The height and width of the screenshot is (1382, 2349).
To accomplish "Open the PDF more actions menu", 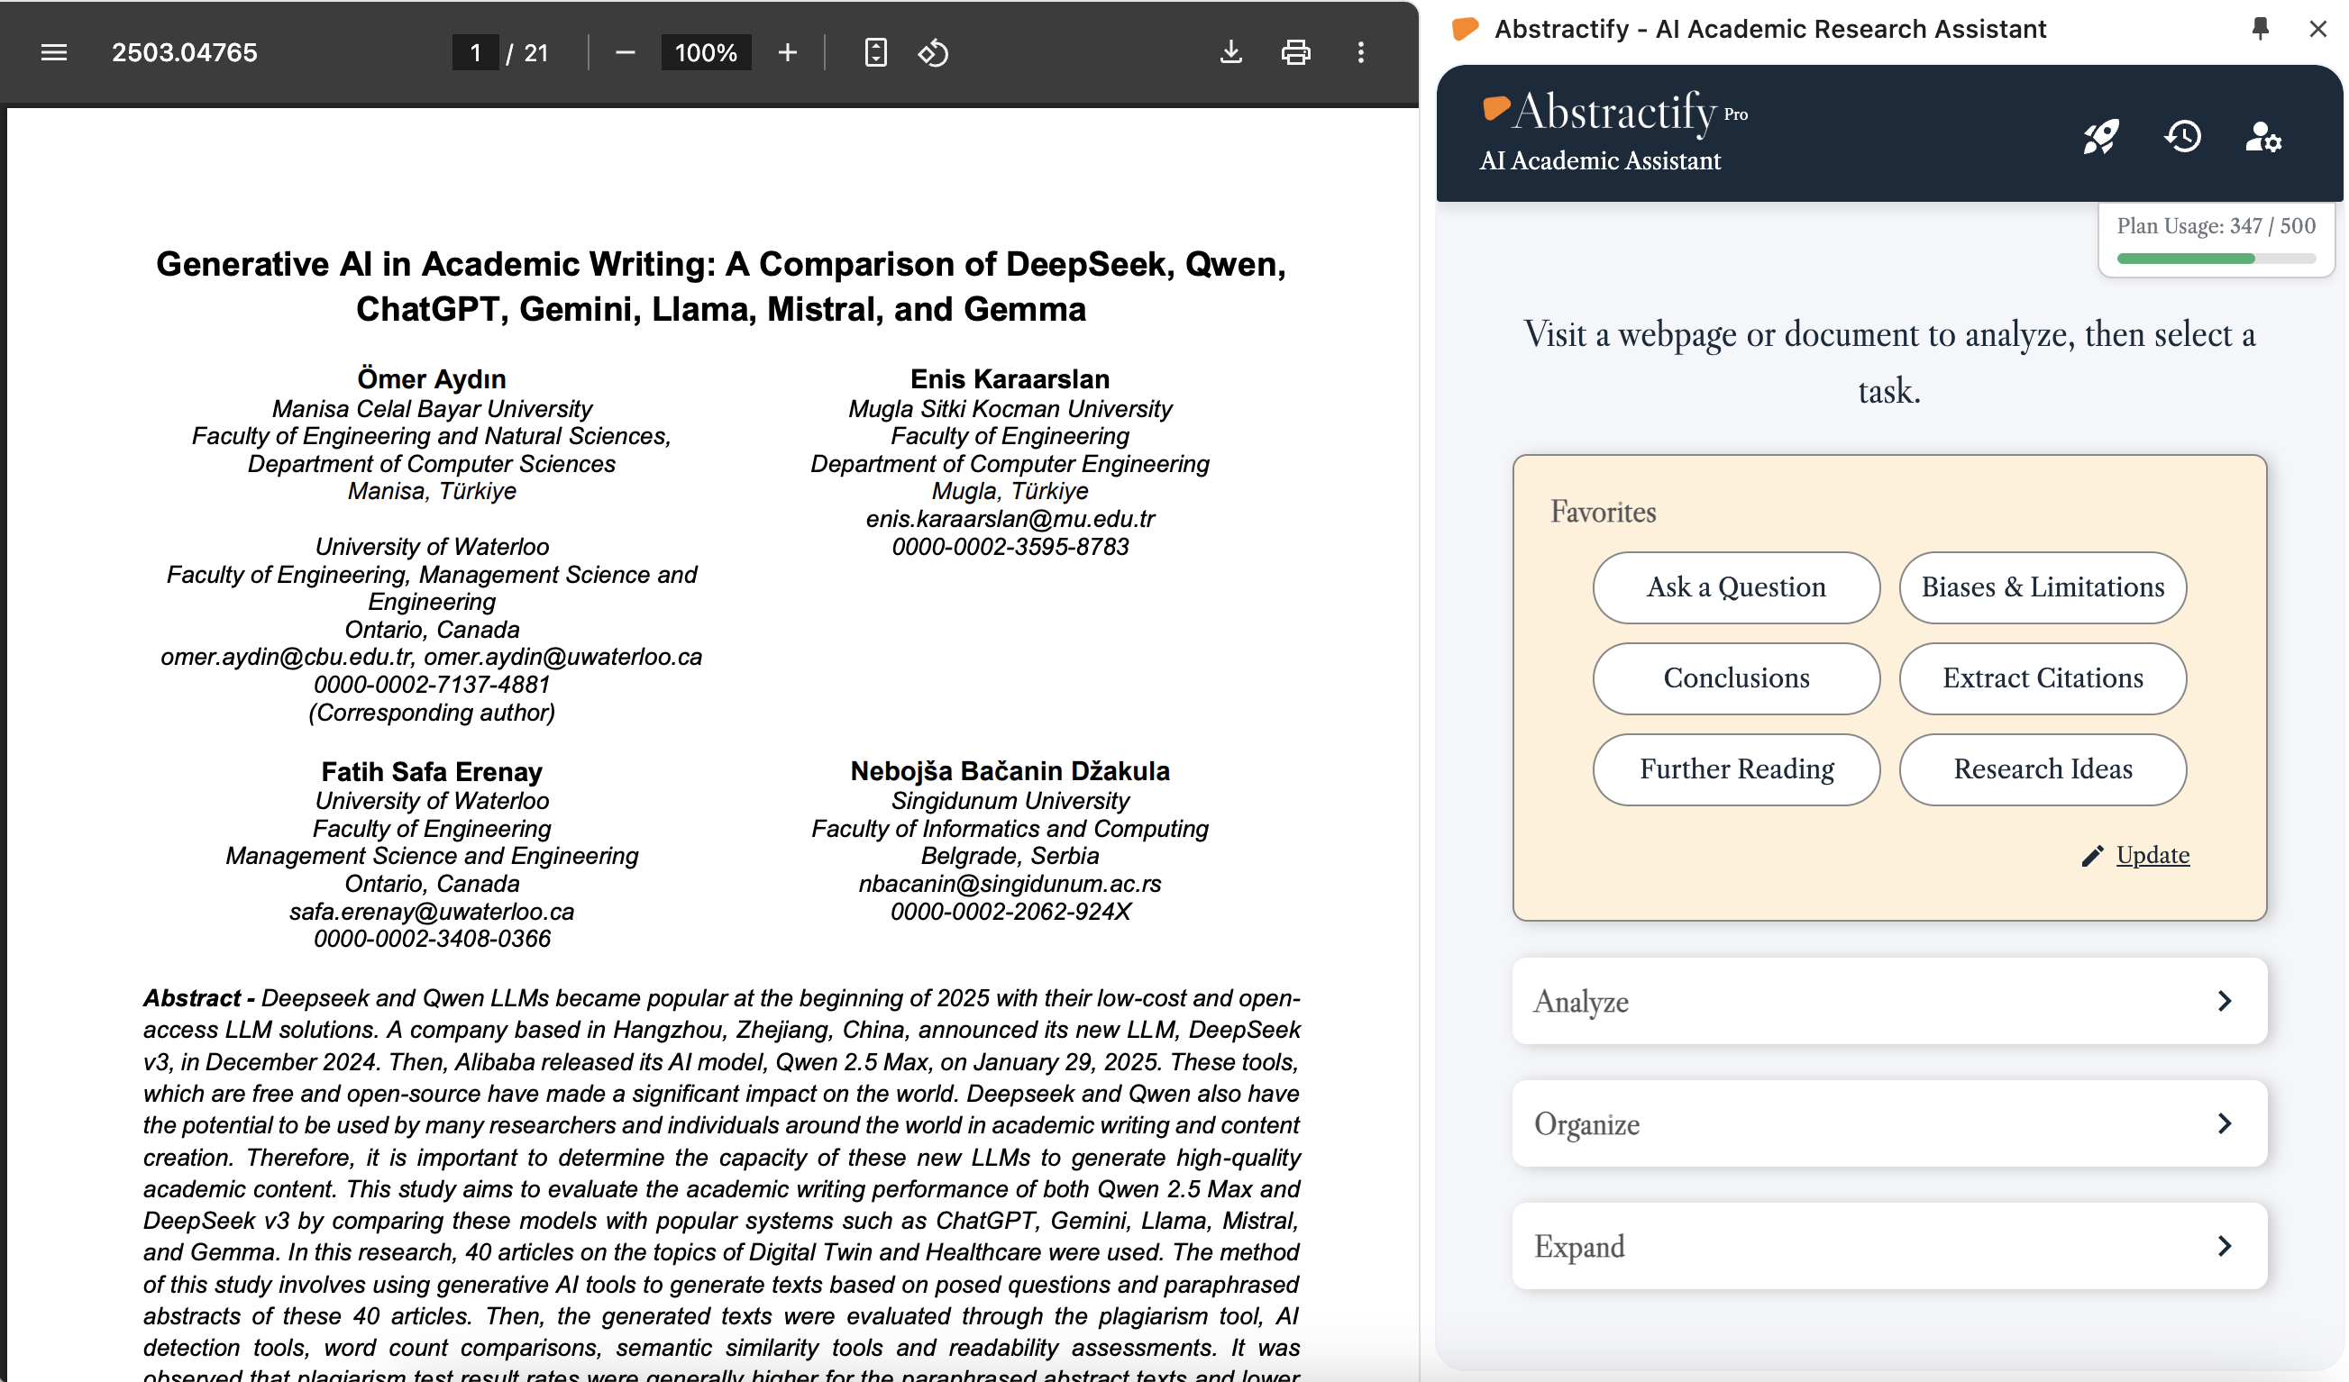I will coord(1361,53).
